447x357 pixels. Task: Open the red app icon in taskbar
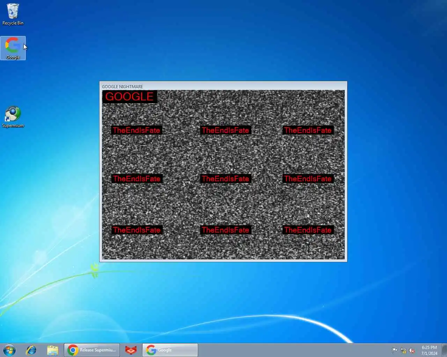point(131,350)
